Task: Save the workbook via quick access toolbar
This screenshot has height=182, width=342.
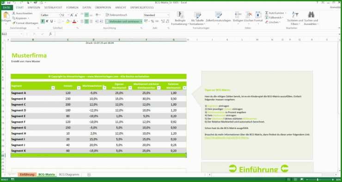Action: (x=9, y=3)
